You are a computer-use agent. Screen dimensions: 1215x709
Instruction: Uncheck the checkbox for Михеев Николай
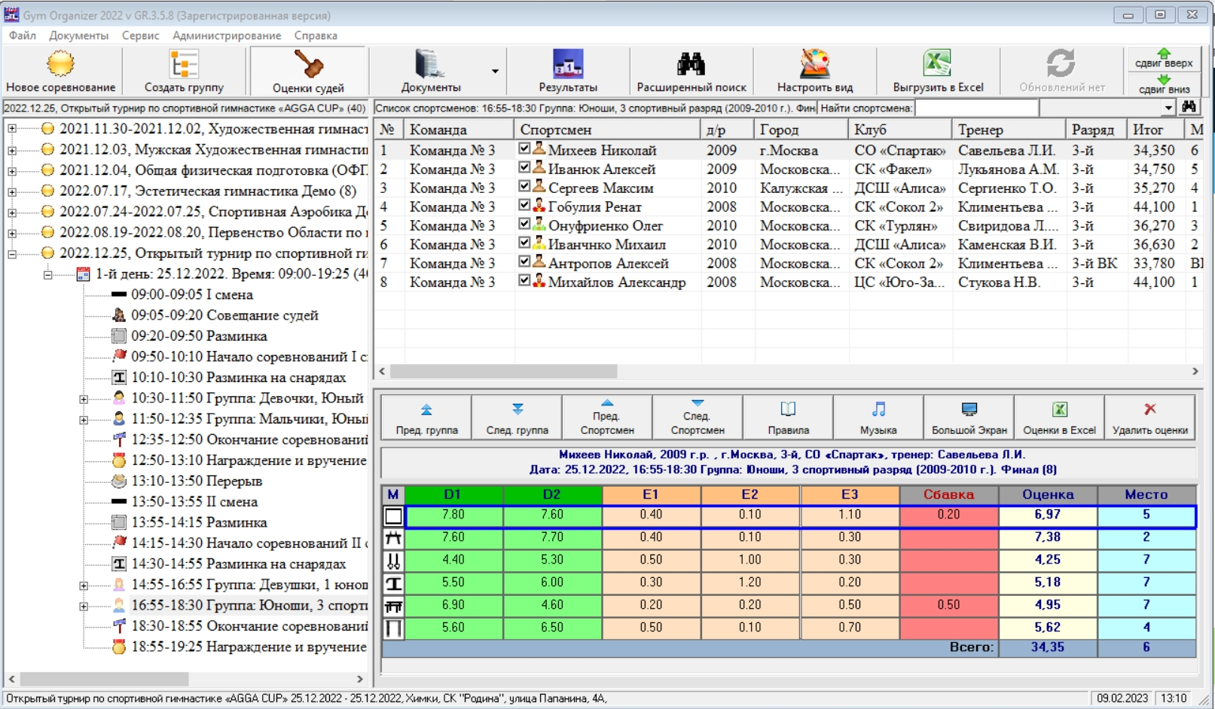524,149
